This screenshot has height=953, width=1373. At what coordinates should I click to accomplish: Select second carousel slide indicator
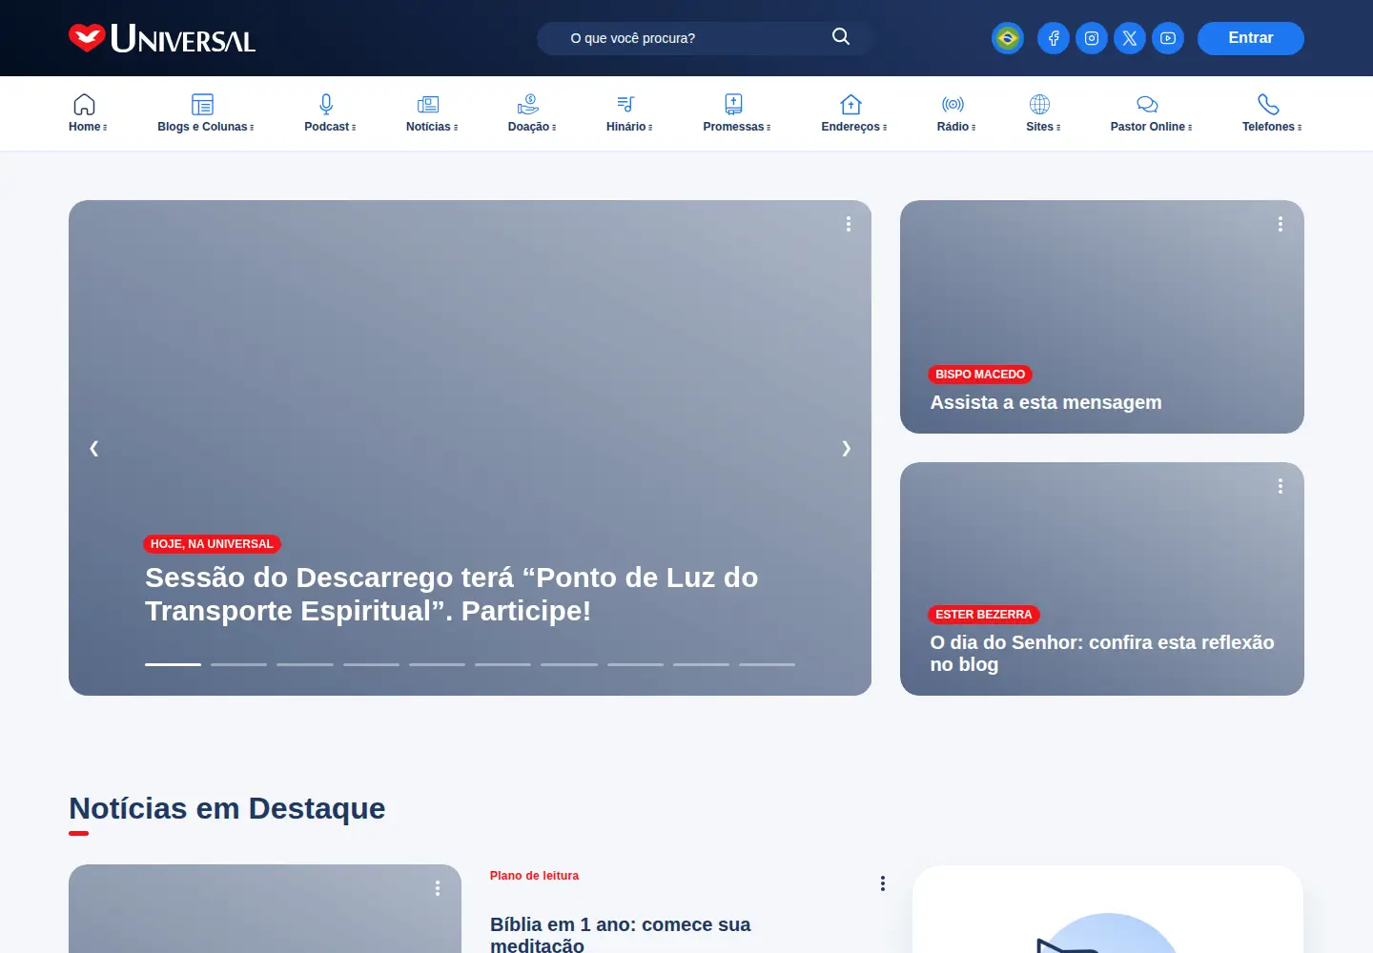(238, 664)
